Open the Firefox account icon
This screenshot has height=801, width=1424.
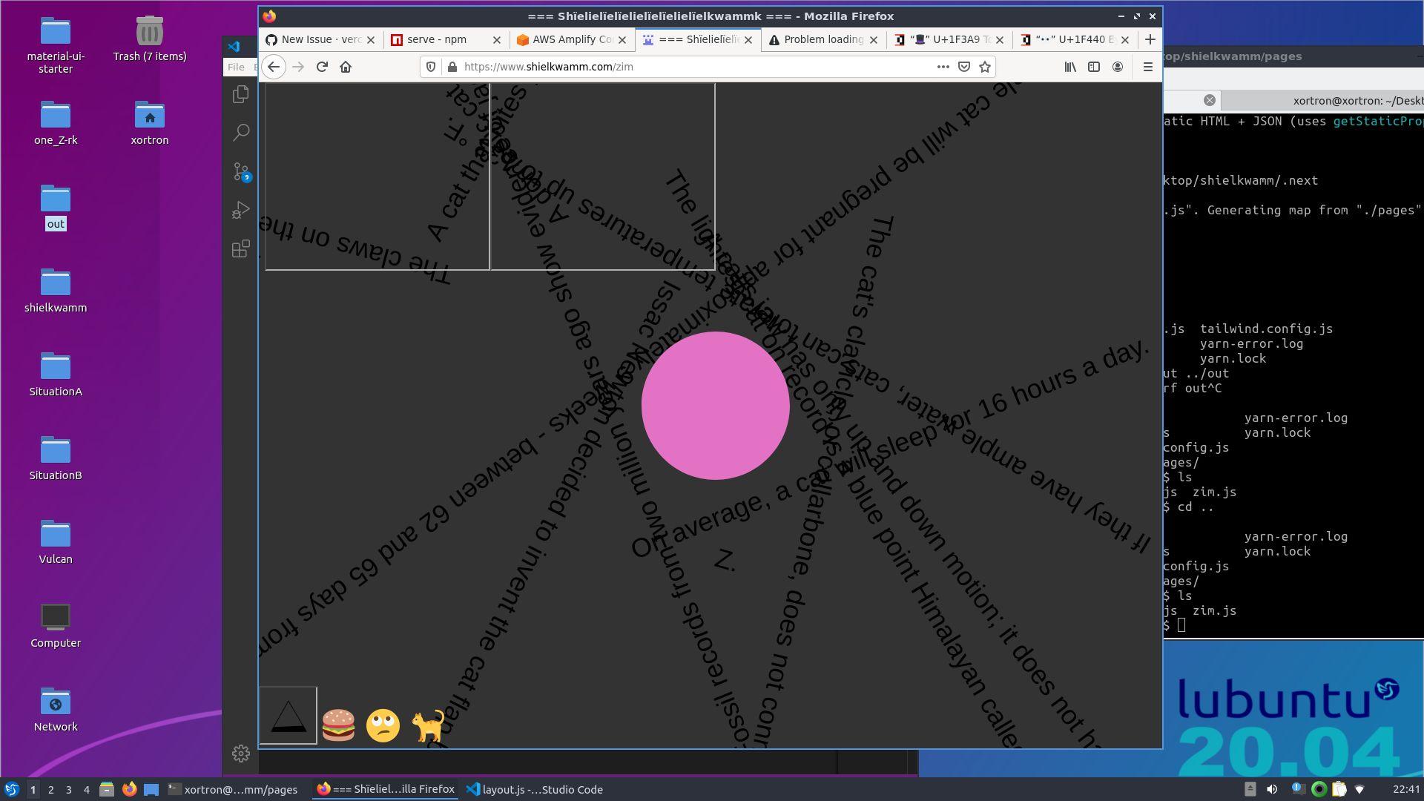(1118, 67)
